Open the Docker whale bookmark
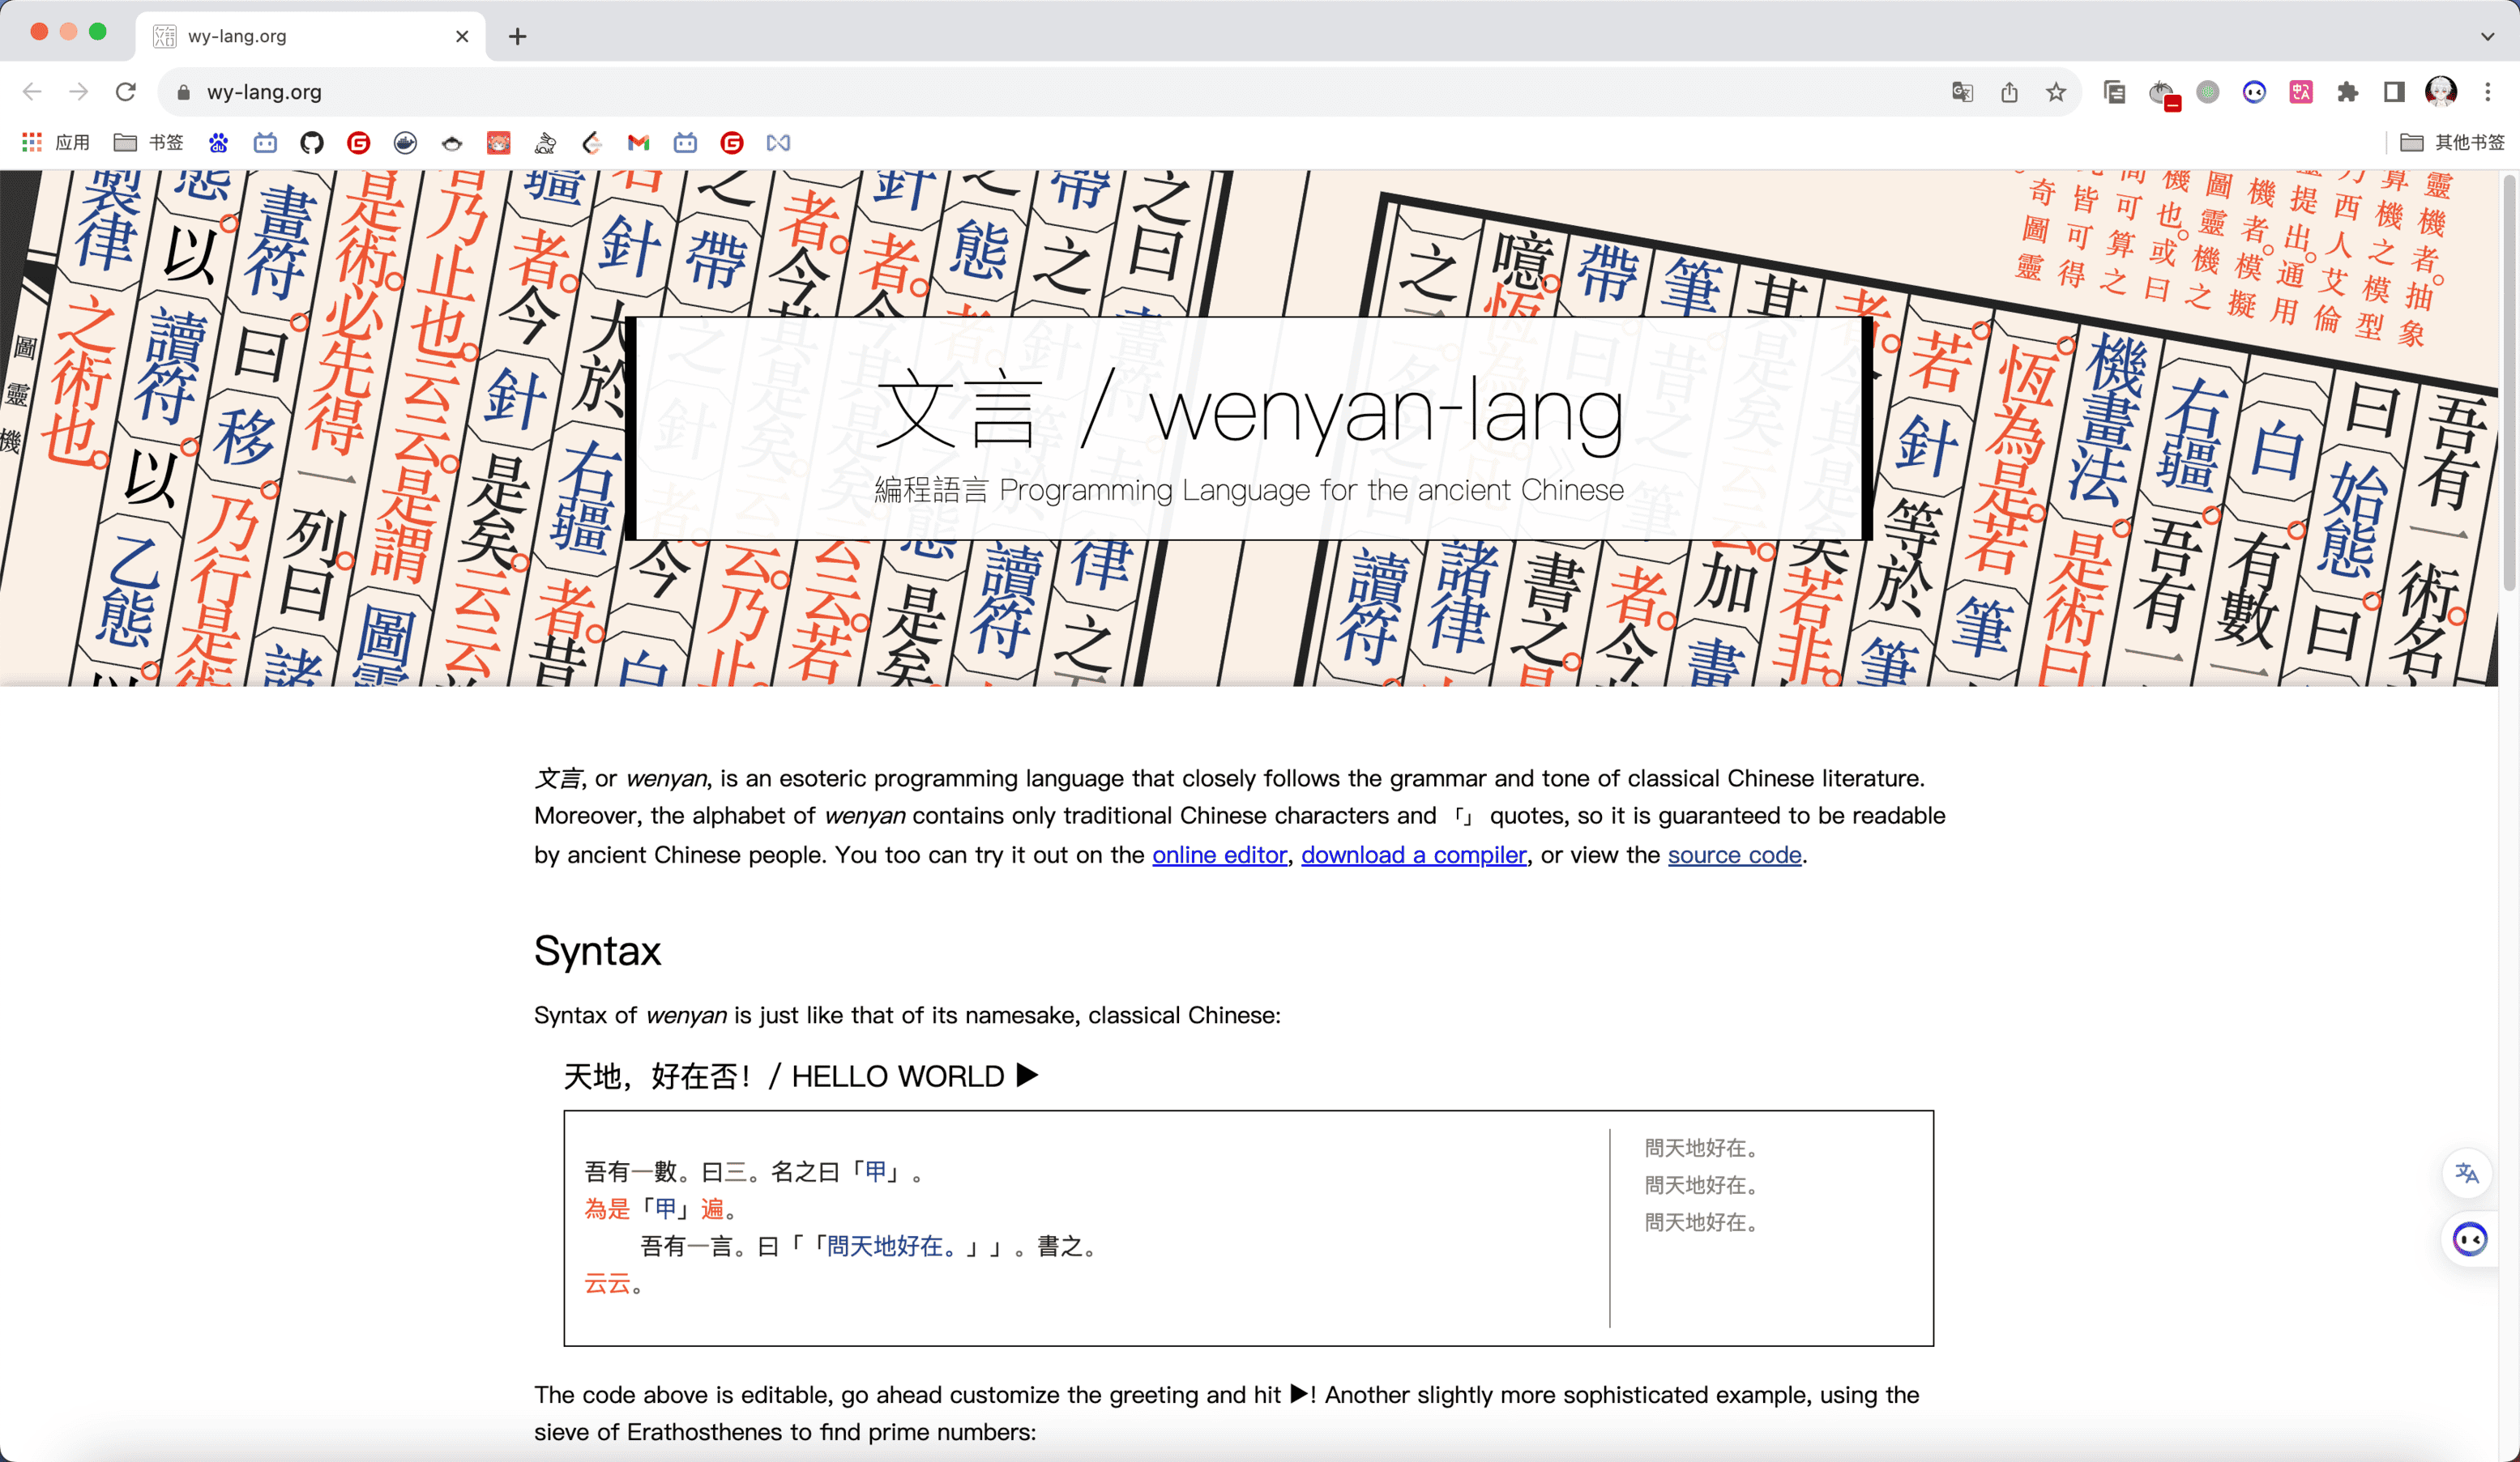This screenshot has height=1462, width=2520. (405, 143)
